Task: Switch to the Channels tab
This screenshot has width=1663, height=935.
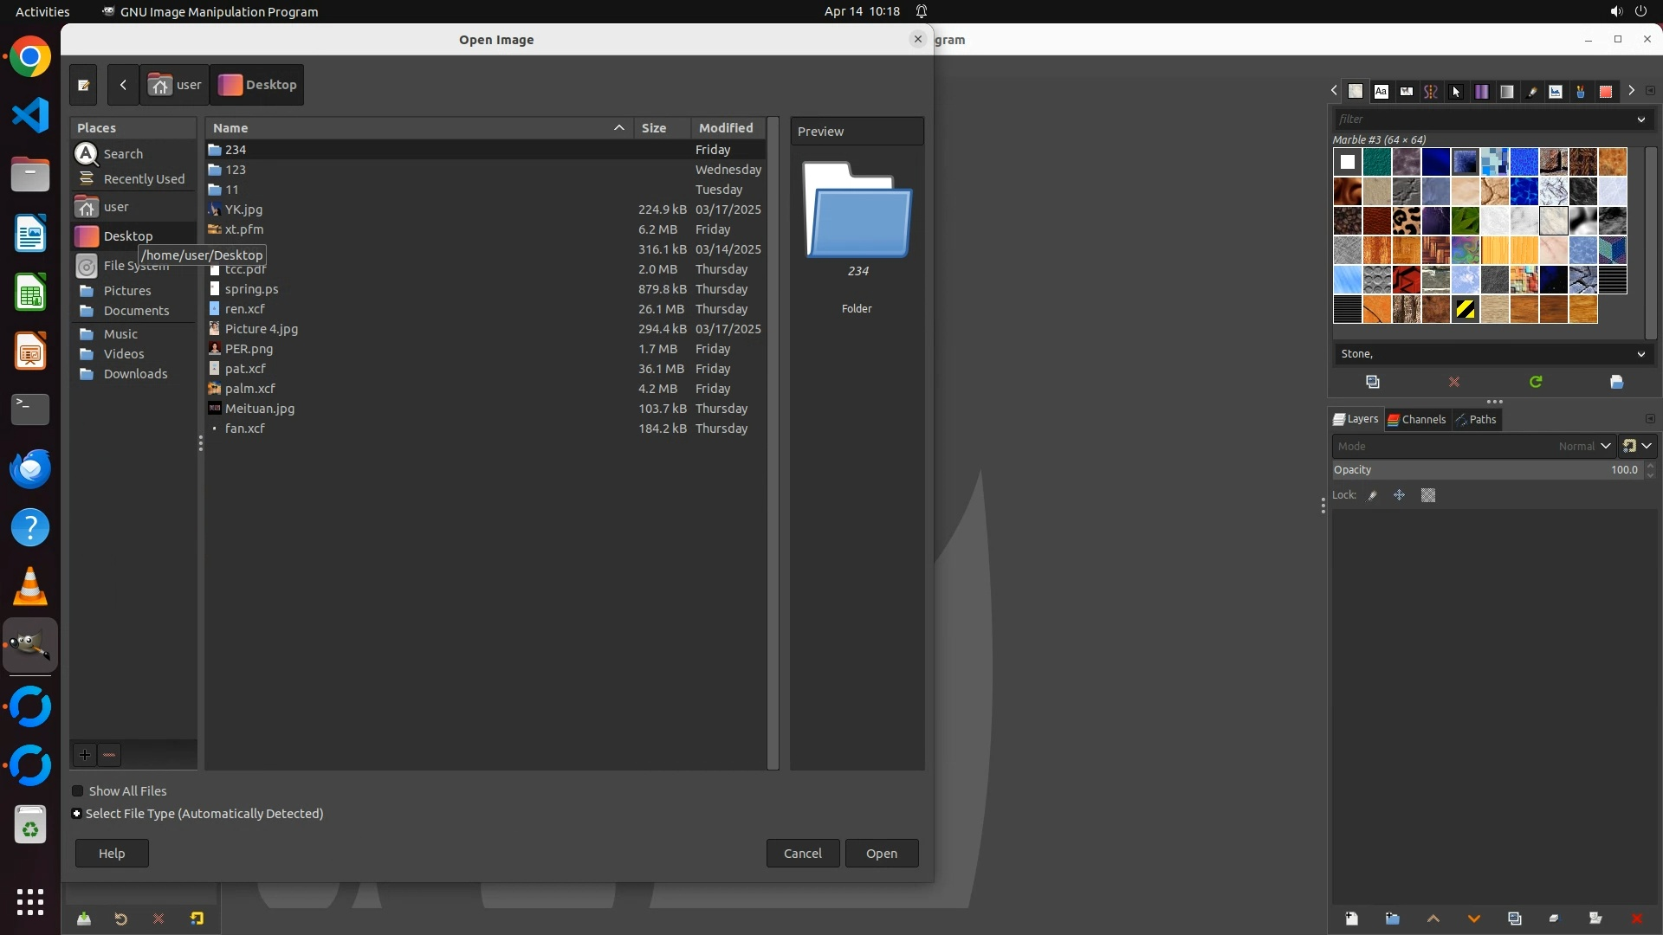Action: point(1417,420)
